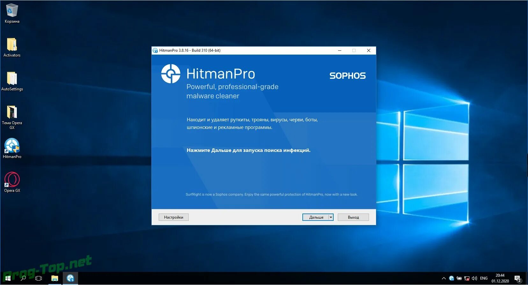Click the "SurfRight is now a Sophos company" notice
528x285 pixels.
tap(271, 194)
